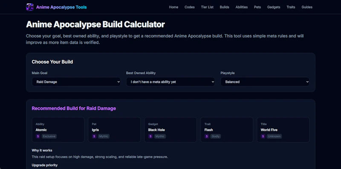Click the Mythic rarity tag on Igris
This screenshot has height=169, width=341.
pyautogui.click(x=104, y=136)
